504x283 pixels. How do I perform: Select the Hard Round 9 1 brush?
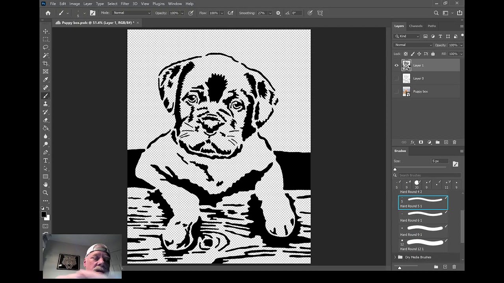(423, 231)
